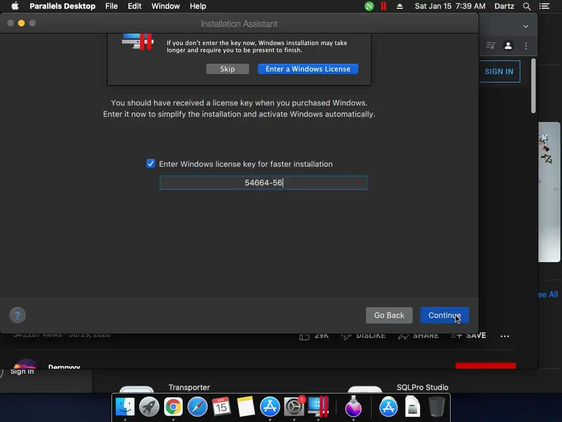Open Notes from the Dock
Image resolution: width=562 pixels, height=422 pixels.
[245, 407]
